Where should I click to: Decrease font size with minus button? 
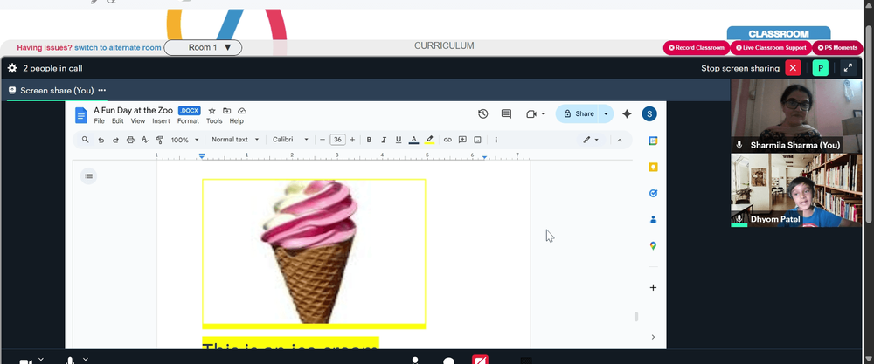323,140
